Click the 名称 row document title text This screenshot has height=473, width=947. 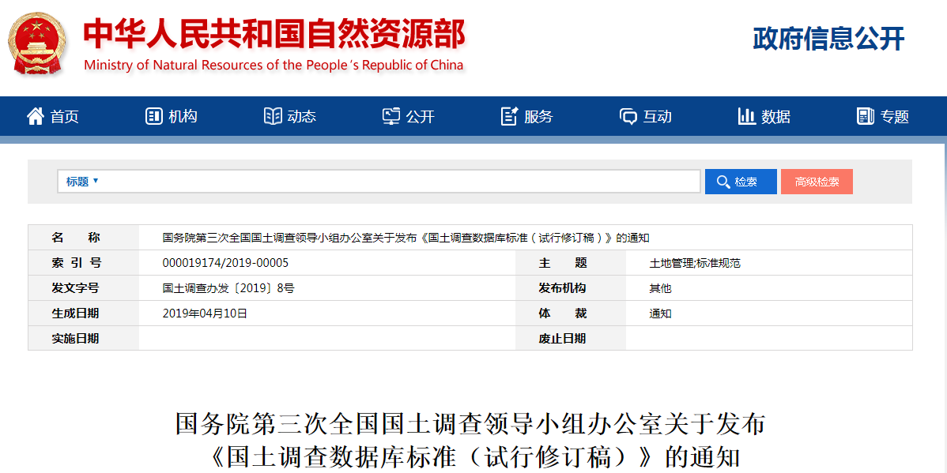(x=406, y=238)
